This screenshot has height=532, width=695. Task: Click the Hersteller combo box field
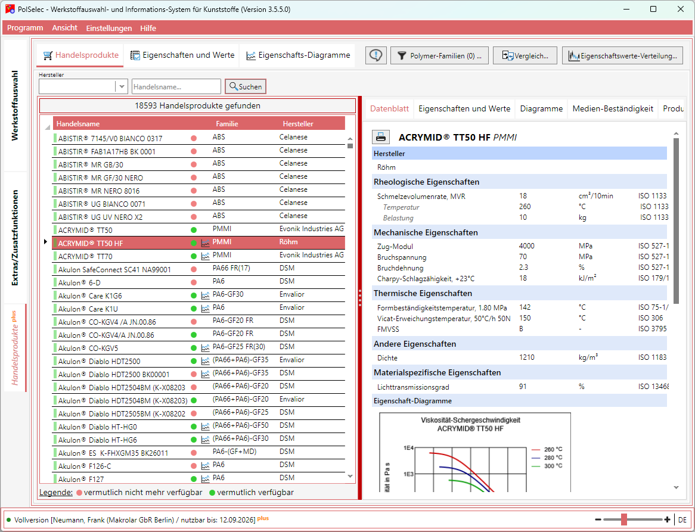tap(83, 86)
